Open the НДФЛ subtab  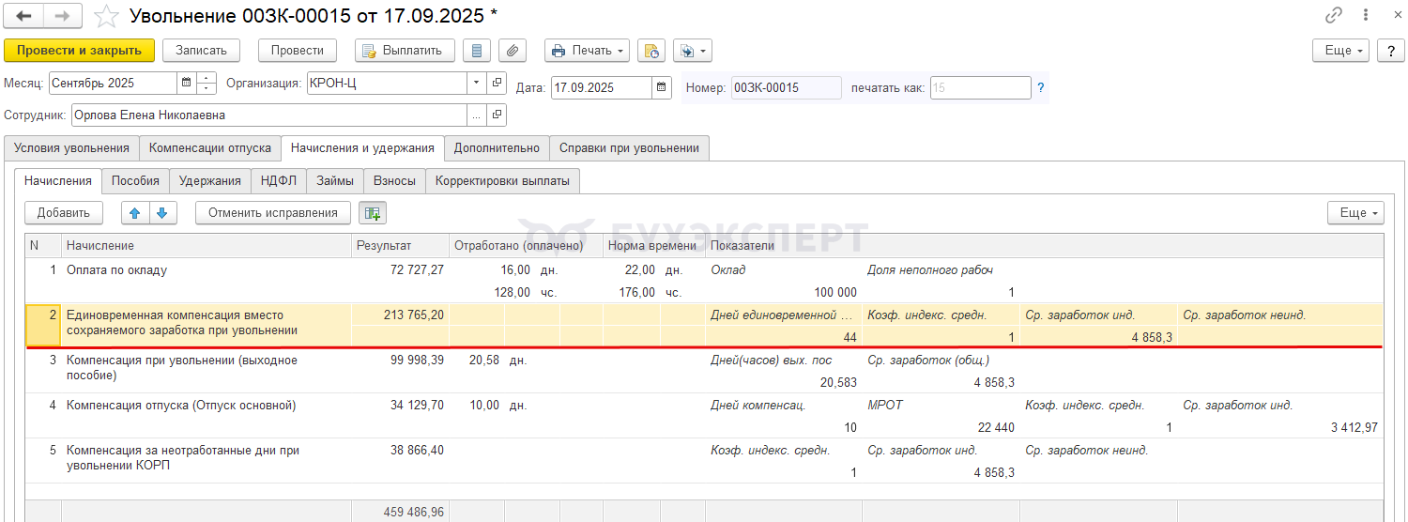(x=278, y=180)
